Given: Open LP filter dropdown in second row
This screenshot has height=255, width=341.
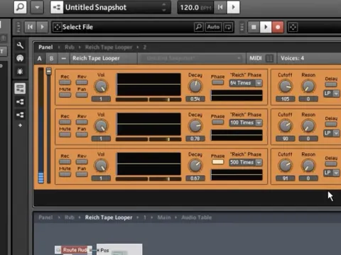Looking at the screenshot, I should click(x=332, y=133).
